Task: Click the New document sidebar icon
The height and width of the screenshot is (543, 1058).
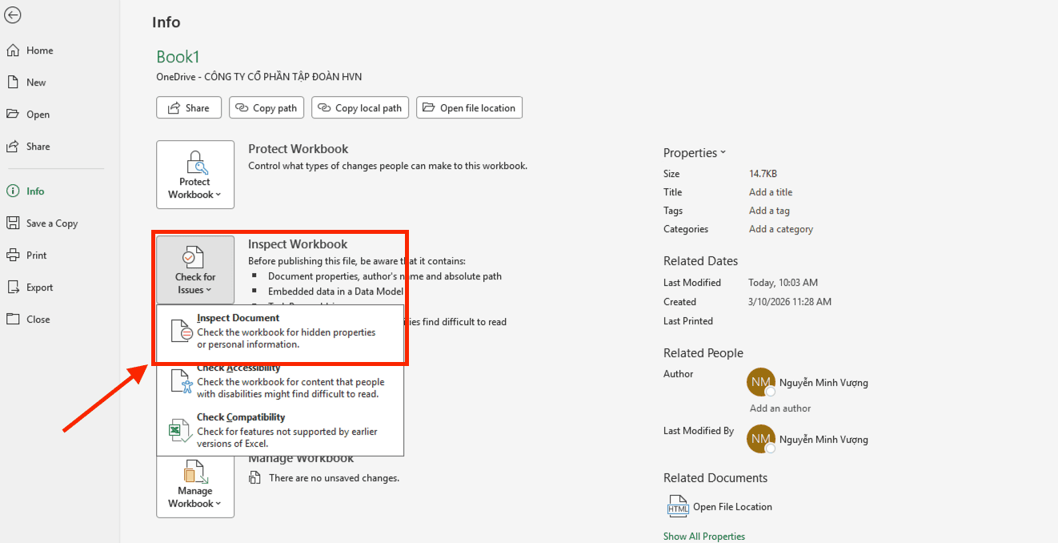Action: pos(13,82)
